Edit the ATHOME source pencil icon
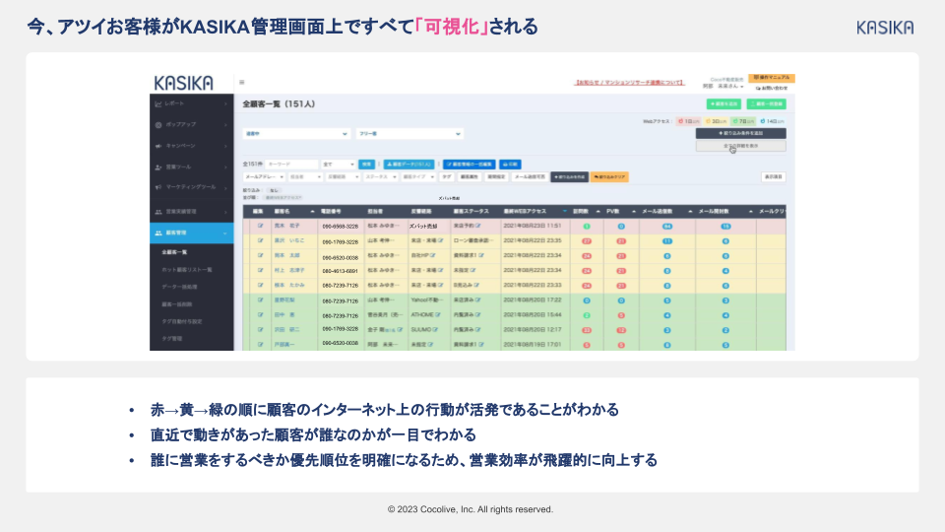This screenshot has width=945, height=532. coord(437,315)
